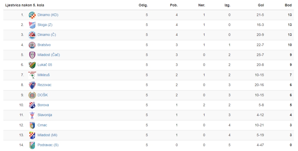Open the Sloga (Z) team name link

(x=45, y=25)
